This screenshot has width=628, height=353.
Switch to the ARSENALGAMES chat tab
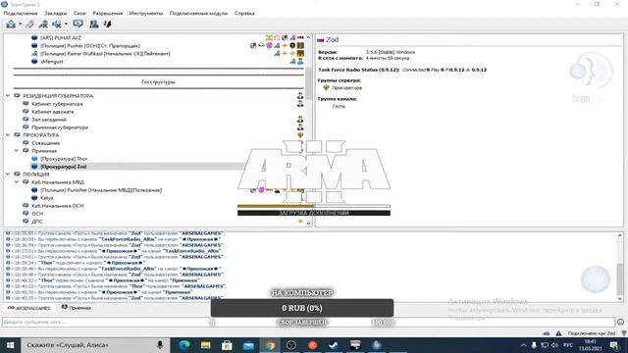pyautogui.click(x=29, y=308)
